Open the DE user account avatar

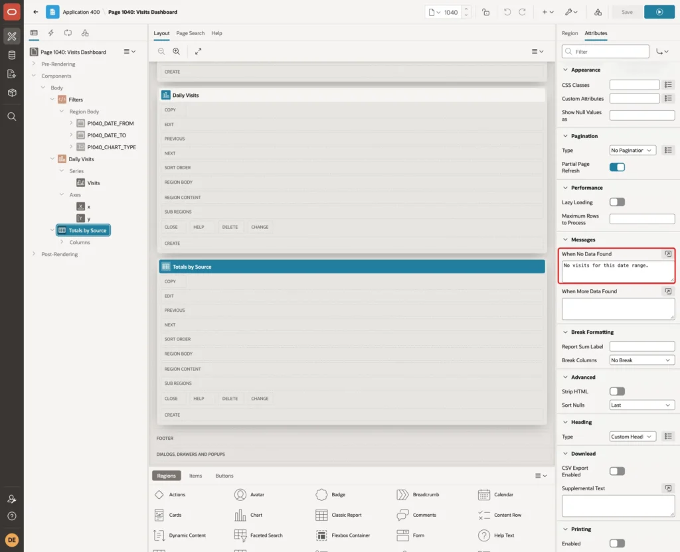point(12,540)
